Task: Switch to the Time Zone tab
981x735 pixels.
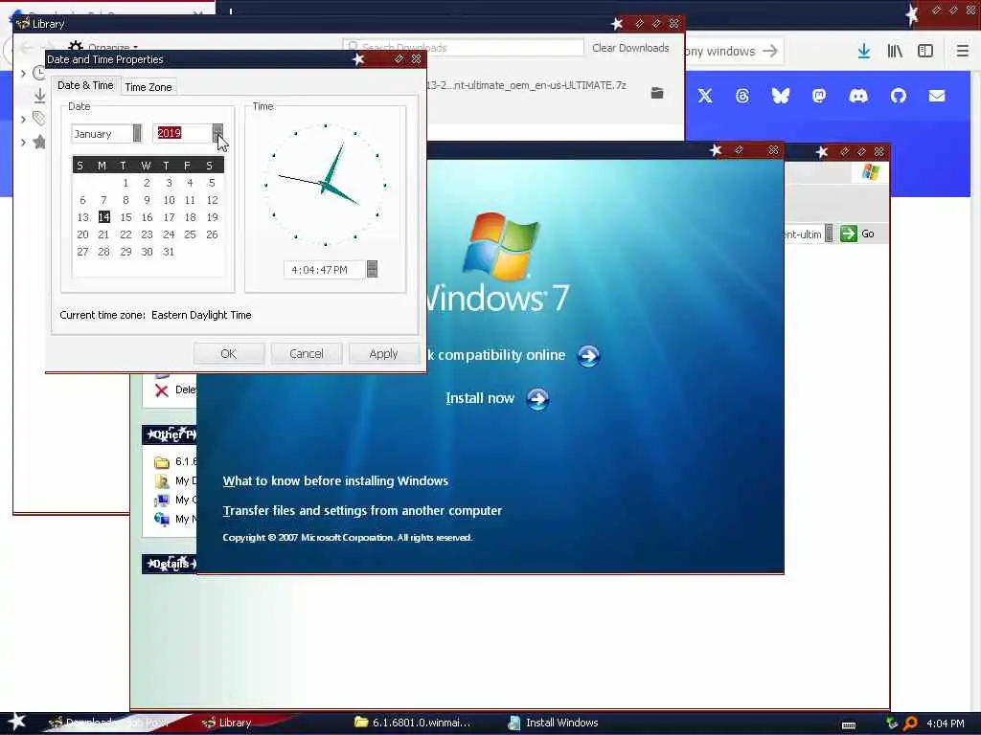Action: [x=148, y=87]
